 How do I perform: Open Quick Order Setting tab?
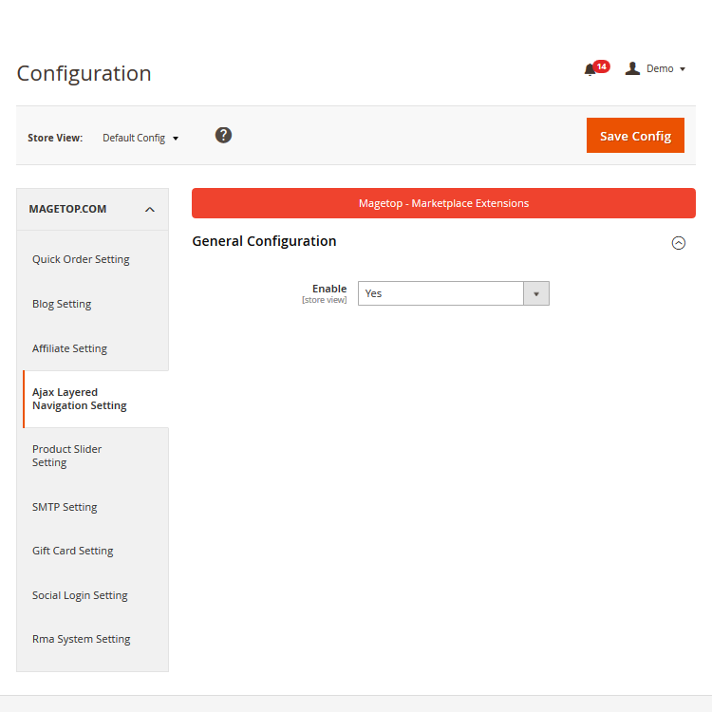[x=81, y=259]
